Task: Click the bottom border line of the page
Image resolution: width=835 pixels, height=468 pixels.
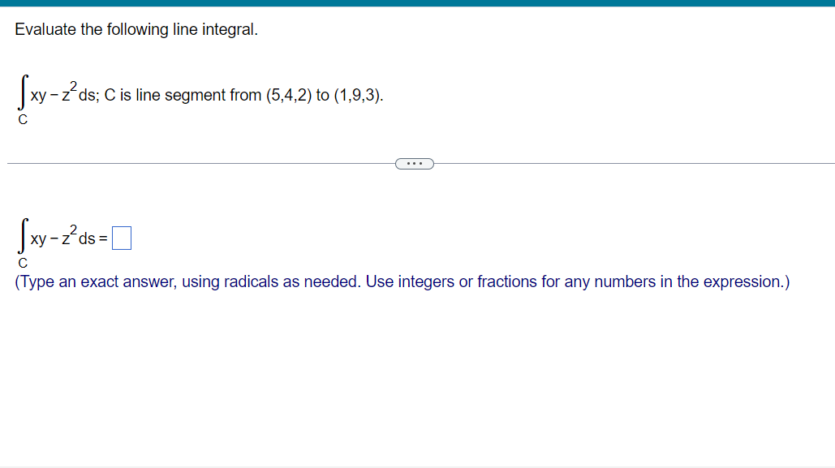Action: [x=417, y=466]
